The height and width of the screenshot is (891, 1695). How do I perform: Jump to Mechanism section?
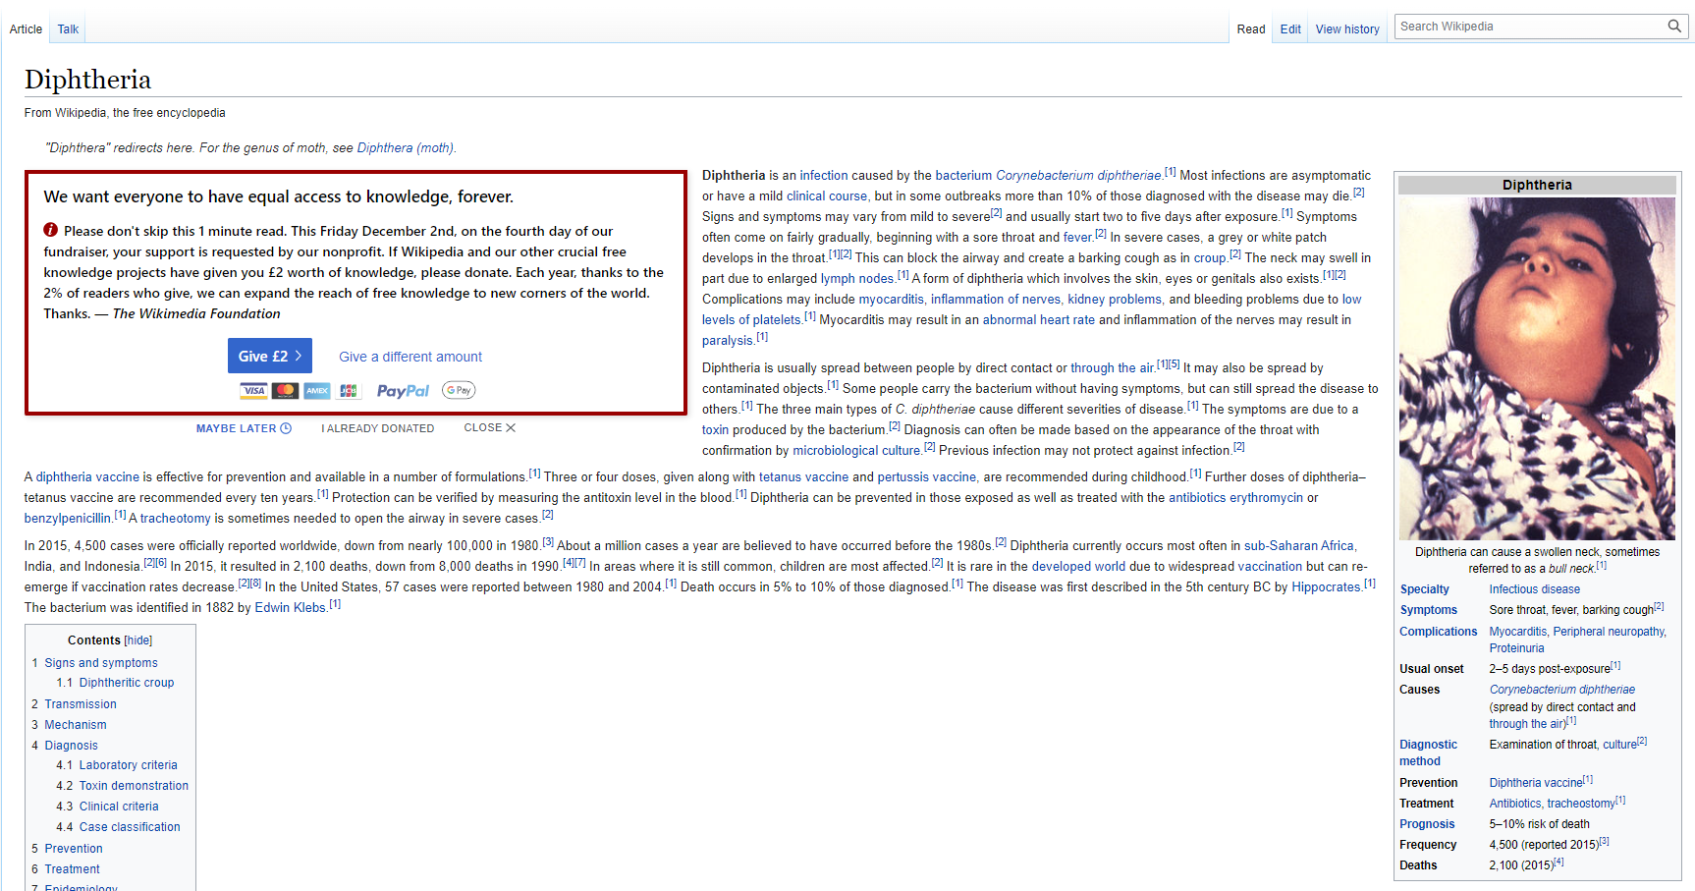[x=76, y=725]
